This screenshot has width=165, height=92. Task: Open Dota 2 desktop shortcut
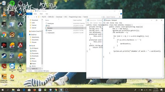point(4,67)
